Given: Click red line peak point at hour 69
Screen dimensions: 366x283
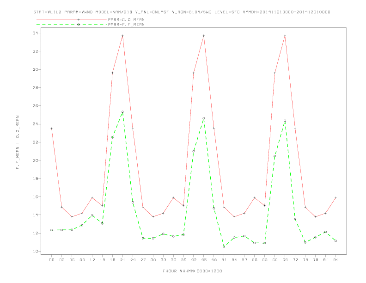Looking at the screenshot, I should (x=285, y=36).
